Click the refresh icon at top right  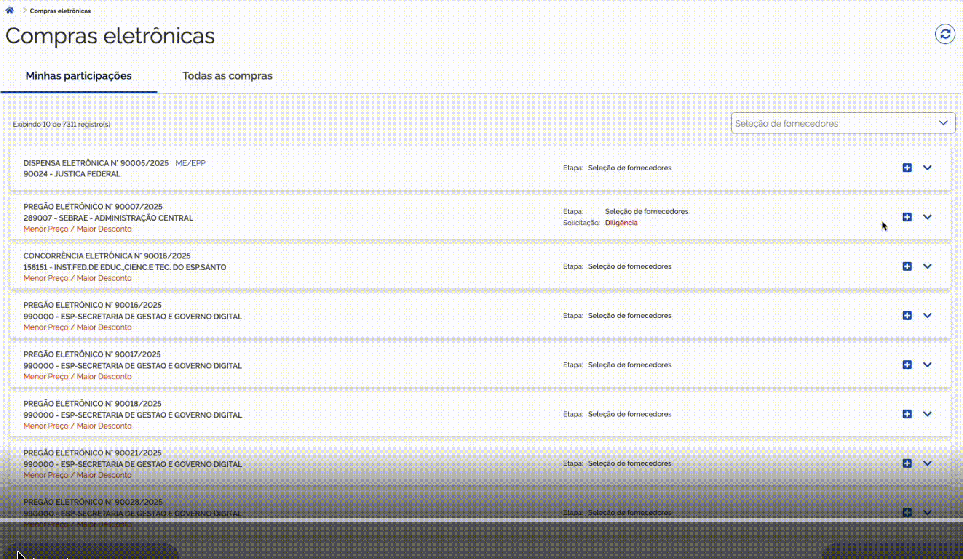coord(945,34)
